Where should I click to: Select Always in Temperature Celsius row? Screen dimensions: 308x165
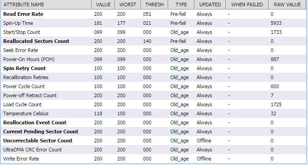(204, 113)
